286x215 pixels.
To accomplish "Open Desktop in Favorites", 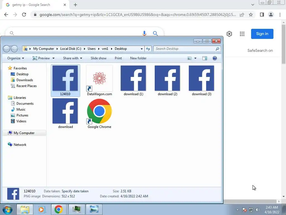I will coord(20,74).
